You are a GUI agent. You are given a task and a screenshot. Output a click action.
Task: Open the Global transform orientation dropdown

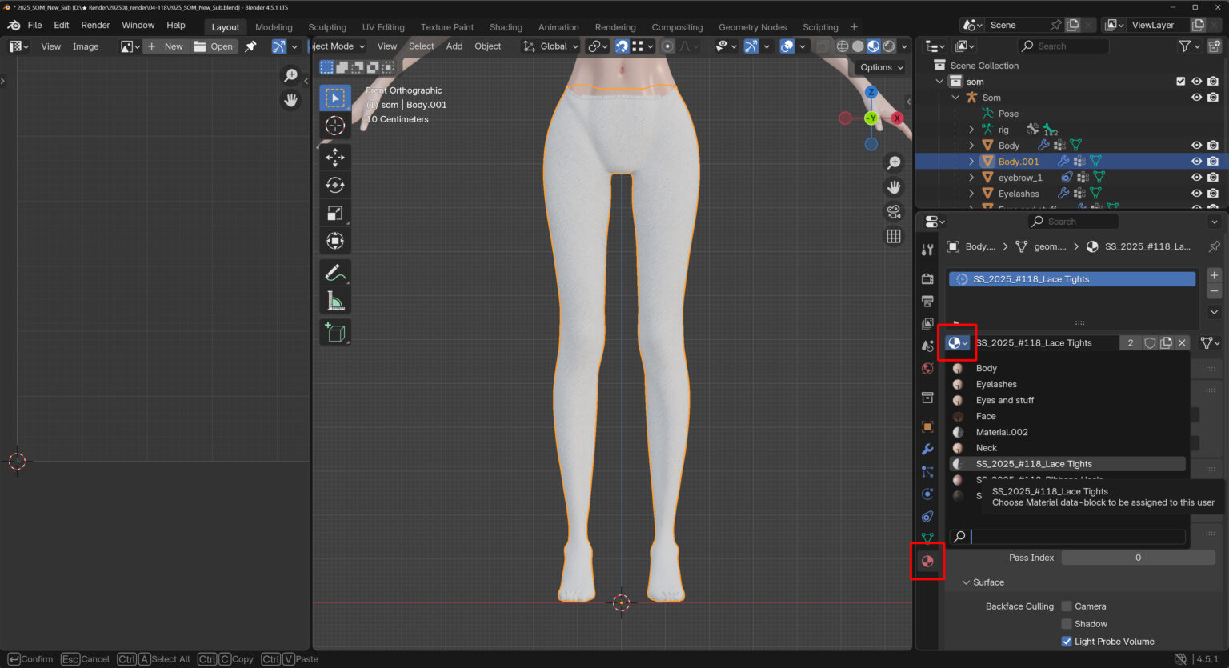click(x=551, y=46)
